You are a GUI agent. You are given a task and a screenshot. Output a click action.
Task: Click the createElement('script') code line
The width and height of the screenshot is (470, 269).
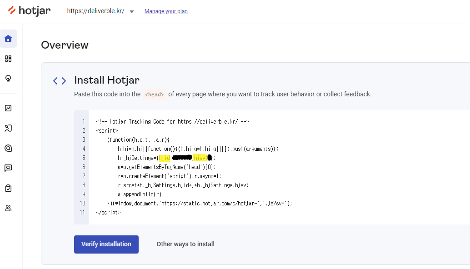tap(170, 176)
